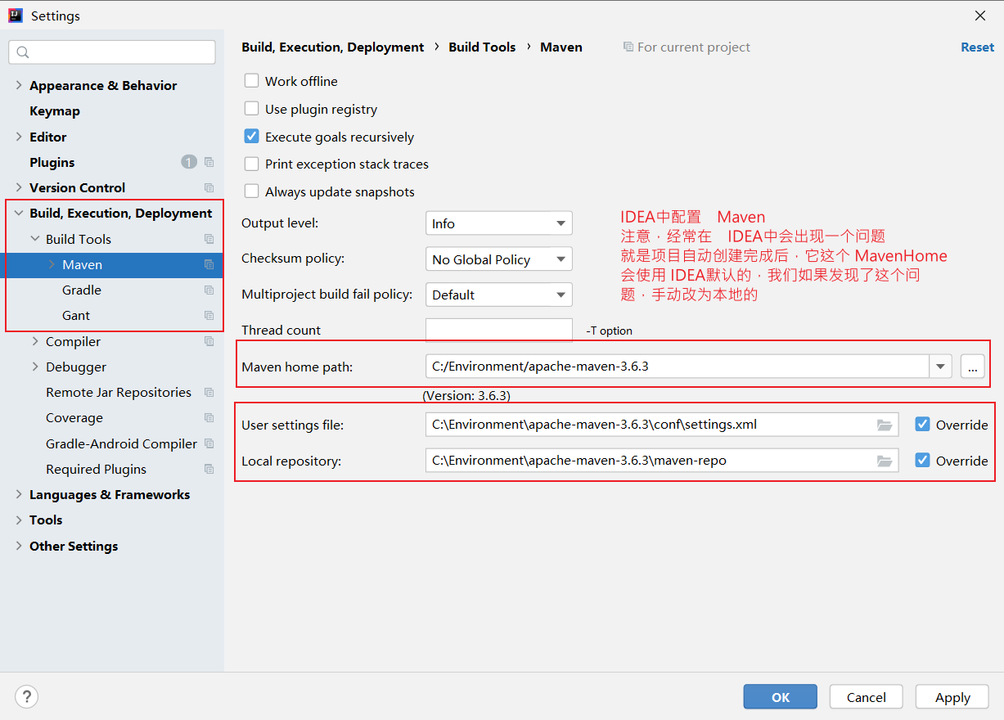This screenshot has width=1004, height=720.
Task: Open the Checksum policy dropdown
Action: click(x=498, y=259)
